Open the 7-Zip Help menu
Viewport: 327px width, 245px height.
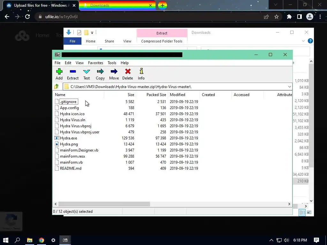click(125, 63)
